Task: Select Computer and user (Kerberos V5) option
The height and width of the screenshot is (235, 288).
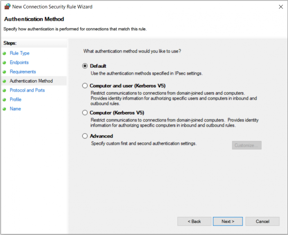Action: coord(85,86)
